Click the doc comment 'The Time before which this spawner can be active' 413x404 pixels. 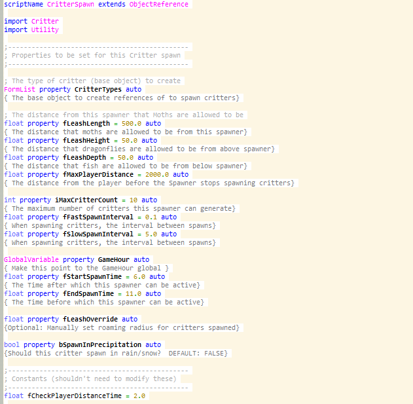coord(104,302)
